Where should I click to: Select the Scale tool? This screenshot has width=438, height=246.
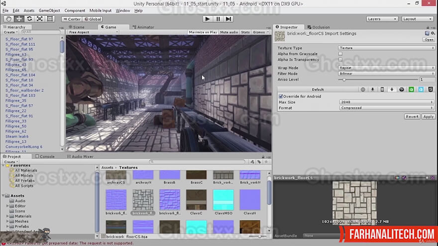40,19
